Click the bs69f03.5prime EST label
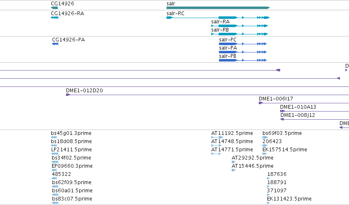This screenshot has height=205, width=349. pos(282,133)
